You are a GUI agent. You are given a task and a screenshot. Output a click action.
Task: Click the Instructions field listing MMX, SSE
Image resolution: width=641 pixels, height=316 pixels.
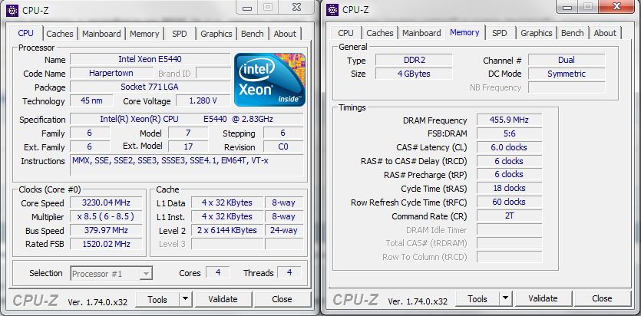(x=187, y=165)
